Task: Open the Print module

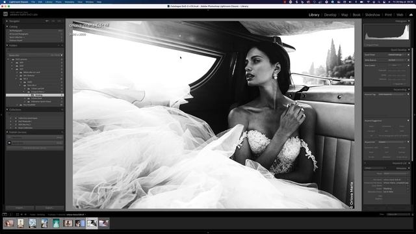Action: click(388, 15)
